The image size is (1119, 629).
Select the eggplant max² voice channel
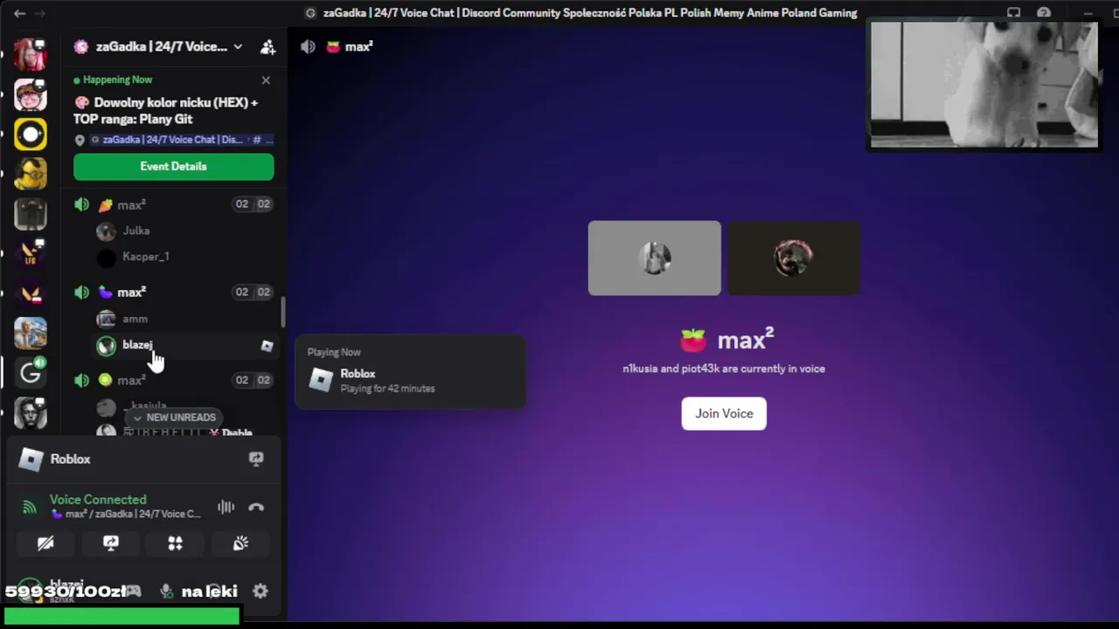click(173, 292)
